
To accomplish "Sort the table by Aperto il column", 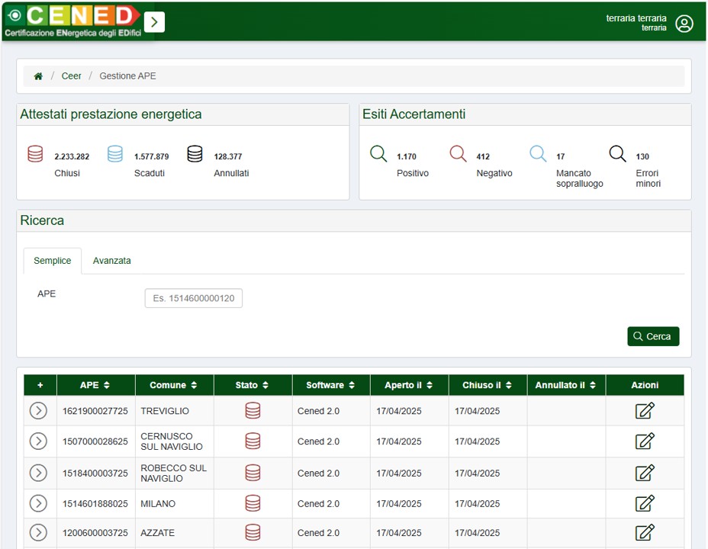I will [409, 385].
